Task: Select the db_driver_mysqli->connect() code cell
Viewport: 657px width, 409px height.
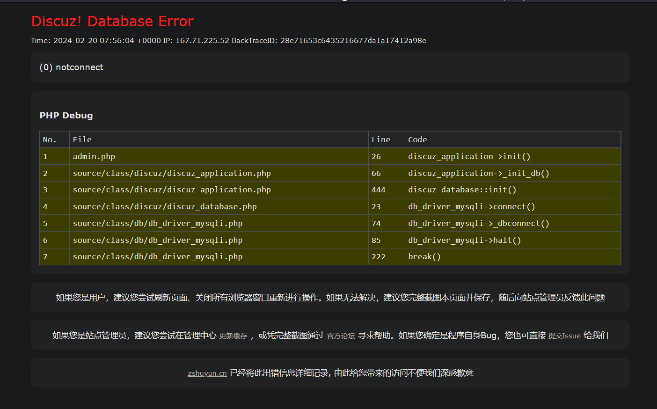Action: click(471, 207)
